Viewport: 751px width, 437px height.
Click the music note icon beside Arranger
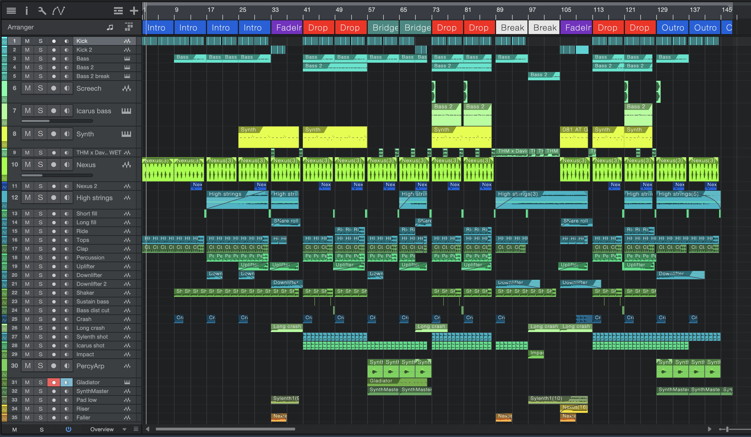[x=110, y=27]
